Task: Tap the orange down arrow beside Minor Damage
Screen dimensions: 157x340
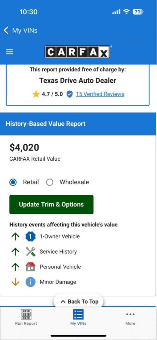Action: coord(16,282)
